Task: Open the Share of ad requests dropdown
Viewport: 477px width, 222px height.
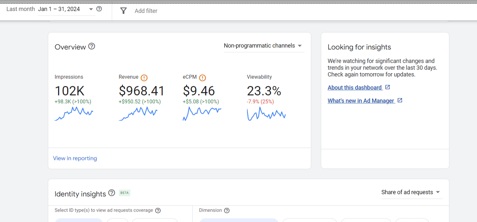Action: pyautogui.click(x=411, y=192)
